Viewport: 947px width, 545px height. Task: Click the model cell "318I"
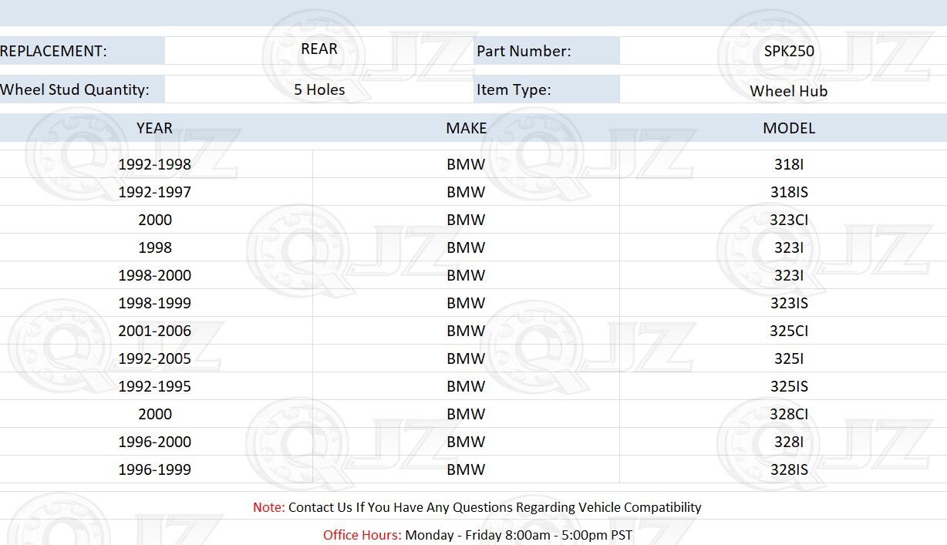789,164
